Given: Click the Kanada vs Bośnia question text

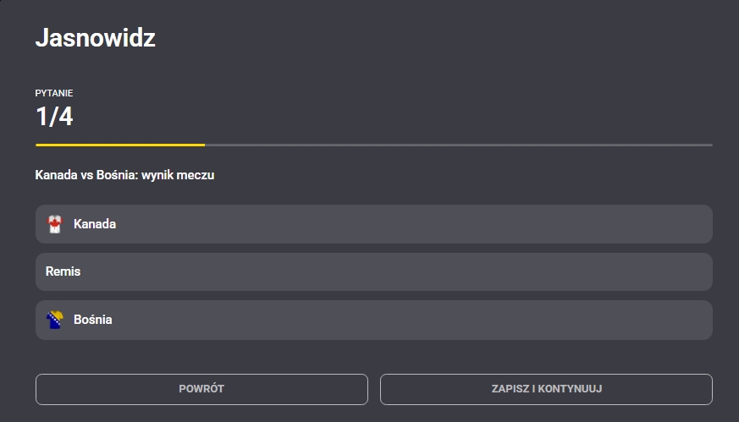Looking at the screenshot, I should (124, 175).
